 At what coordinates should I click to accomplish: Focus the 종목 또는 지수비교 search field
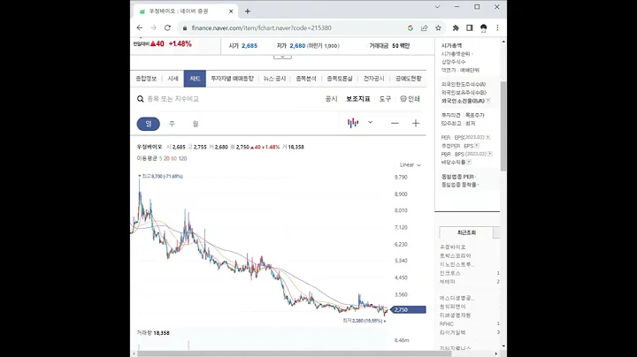click(x=173, y=99)
